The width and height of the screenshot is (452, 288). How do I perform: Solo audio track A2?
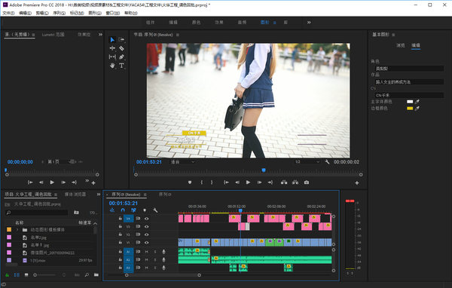click(x=155, y=259)
